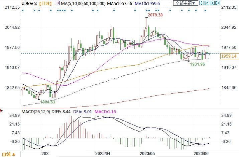Click the current price tag 1959.14
This screenshot has height=157, width=239.
[x=229, y=56]
